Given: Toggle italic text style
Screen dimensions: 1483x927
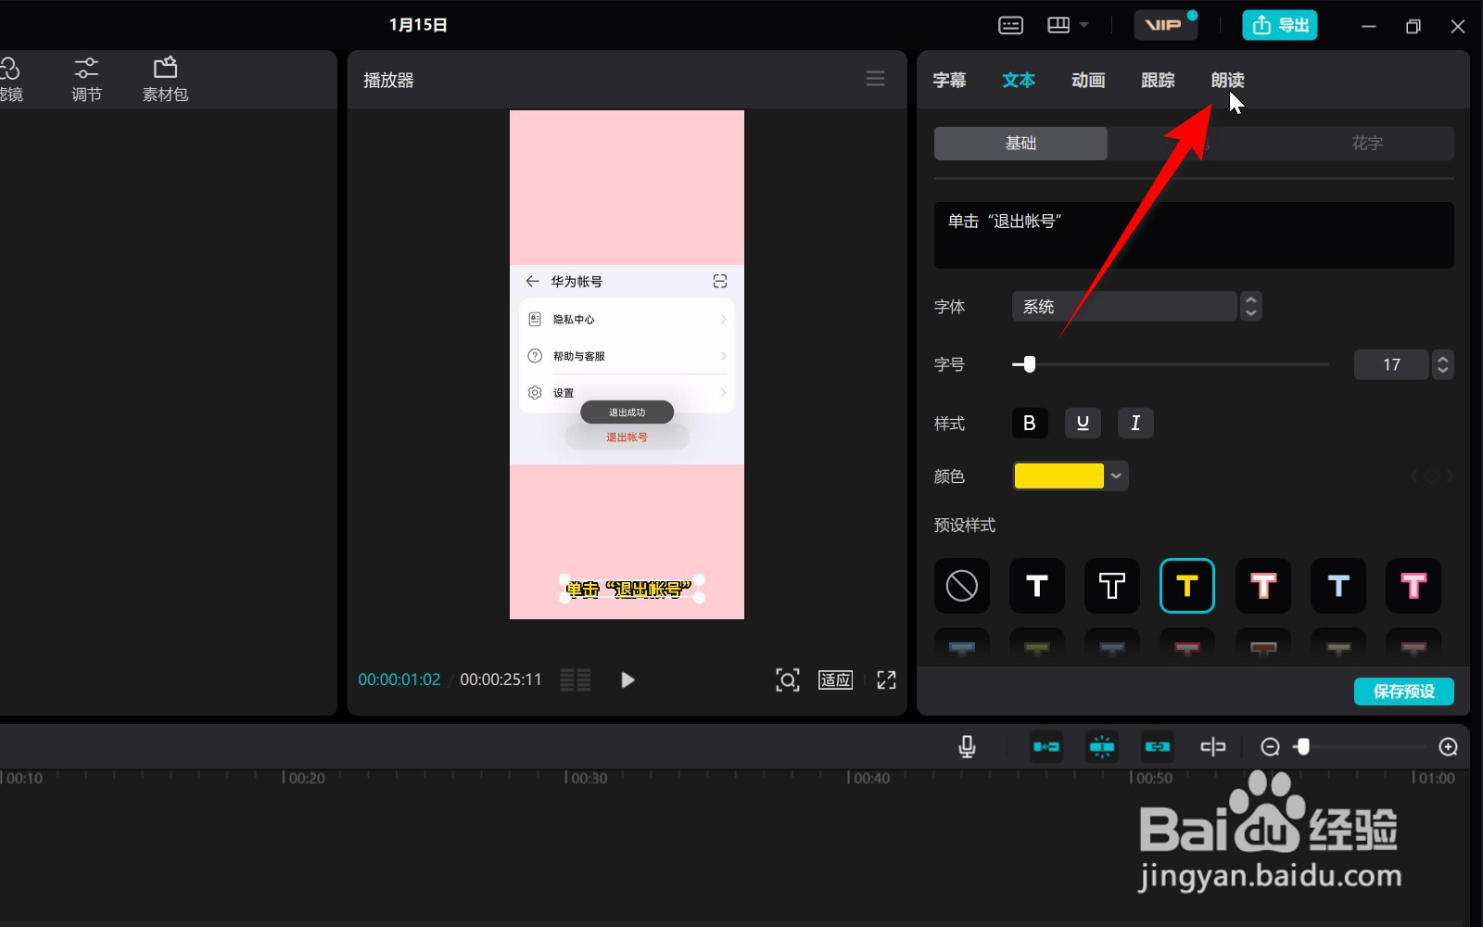Looking at the screenshot, I should point(1135,423).
